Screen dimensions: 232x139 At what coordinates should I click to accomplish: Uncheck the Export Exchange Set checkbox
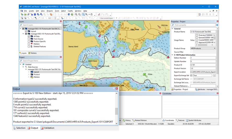(191, 75)
